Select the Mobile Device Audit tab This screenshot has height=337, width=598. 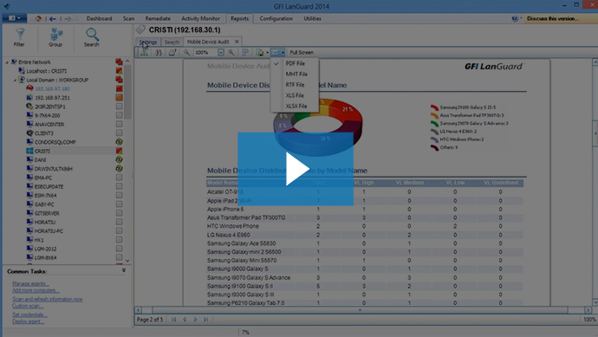[x=208, y=42]
